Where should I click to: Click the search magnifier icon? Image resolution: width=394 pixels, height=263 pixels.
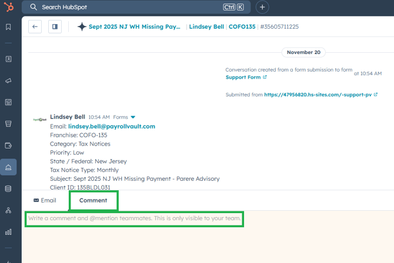pos(34,7)
